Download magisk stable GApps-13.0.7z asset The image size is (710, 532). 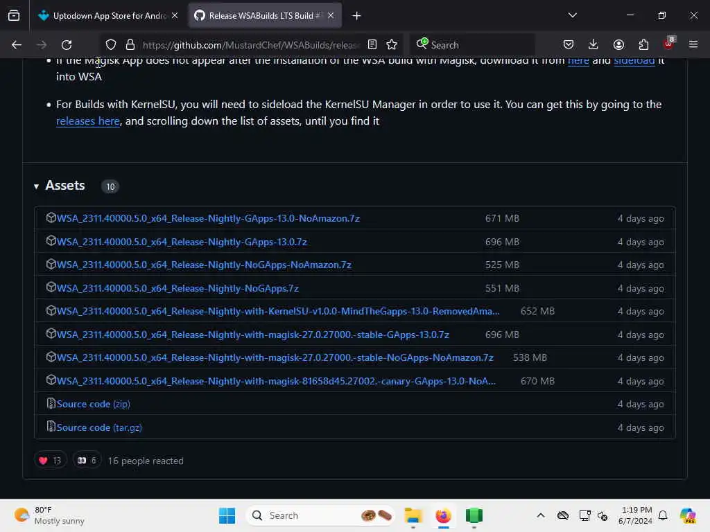pos(252,335)
